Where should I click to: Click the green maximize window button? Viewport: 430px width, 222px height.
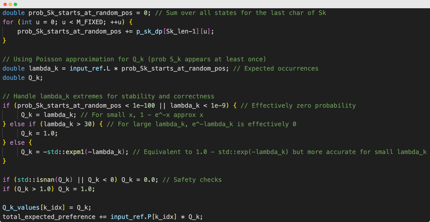(15, 4)
